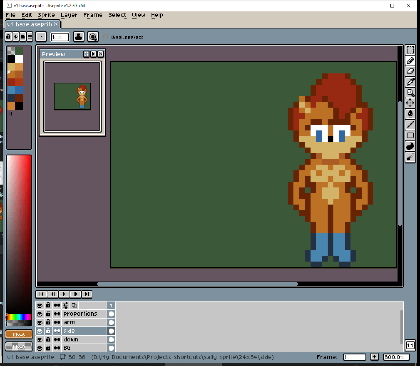Pick the Eyedropper tool
Viewport: 420px width, 366px height.
(x=410, y=82)
